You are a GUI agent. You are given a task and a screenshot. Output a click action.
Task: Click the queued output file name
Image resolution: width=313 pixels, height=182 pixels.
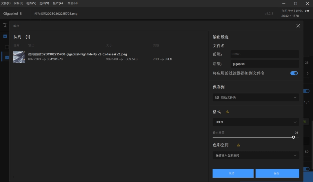click(77, 54)
